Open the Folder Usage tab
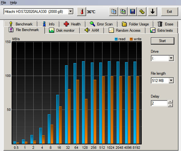Viewport: 181px width, 151px height. (x=135, y=24)
